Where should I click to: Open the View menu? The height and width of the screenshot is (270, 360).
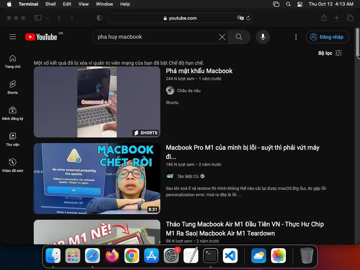[x=84, y=4]
